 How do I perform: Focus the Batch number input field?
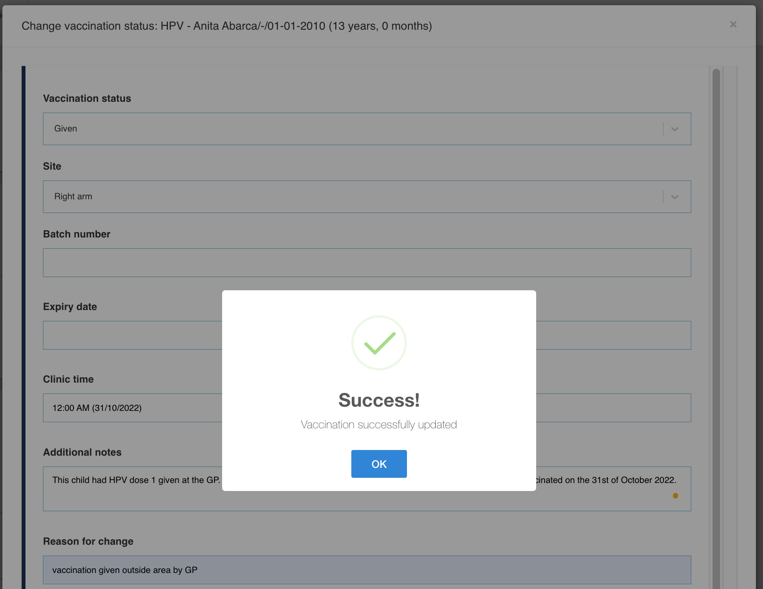click(367, 262)
